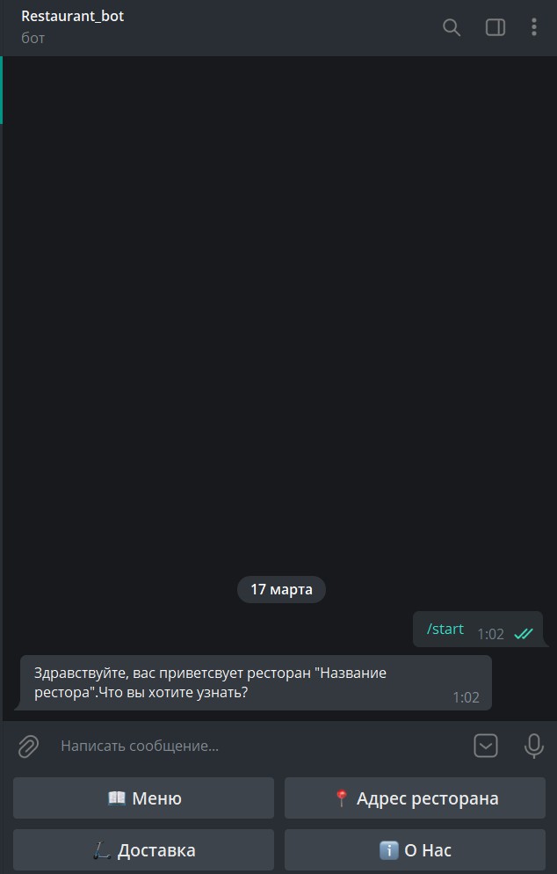The image size is (557, 874).
Task: Open the Restaurant_bot profile from the header title
Action: pos(72,16)
